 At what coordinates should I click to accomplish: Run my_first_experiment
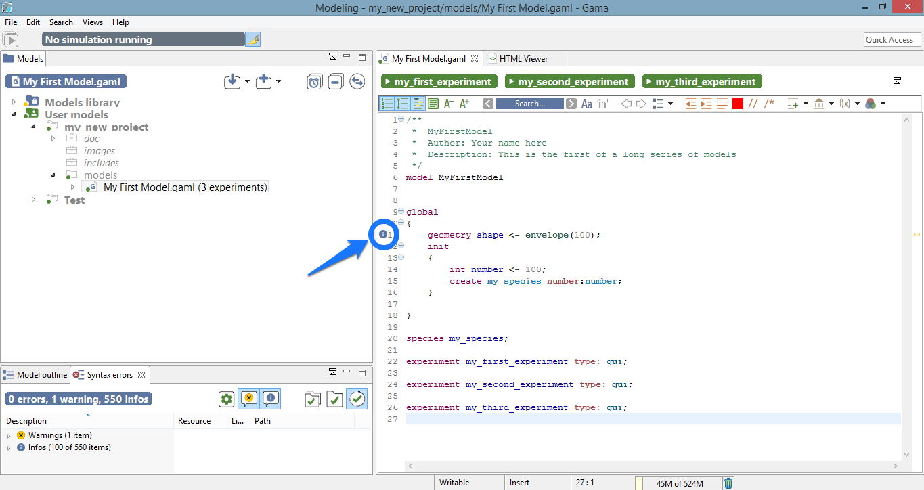pos(439,82)
